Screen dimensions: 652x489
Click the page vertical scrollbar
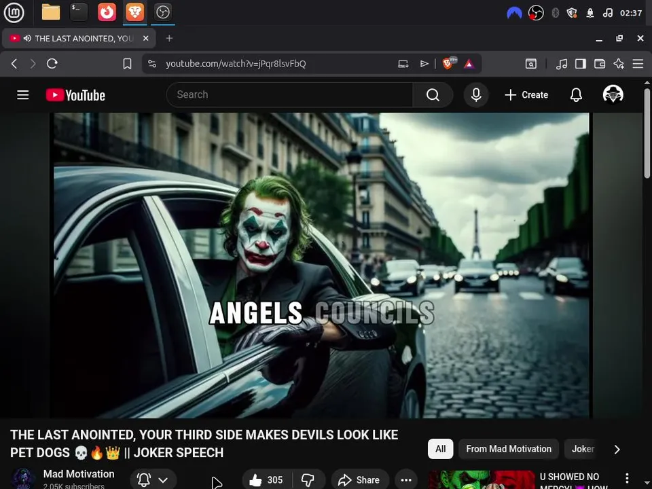tap(647, 133)
